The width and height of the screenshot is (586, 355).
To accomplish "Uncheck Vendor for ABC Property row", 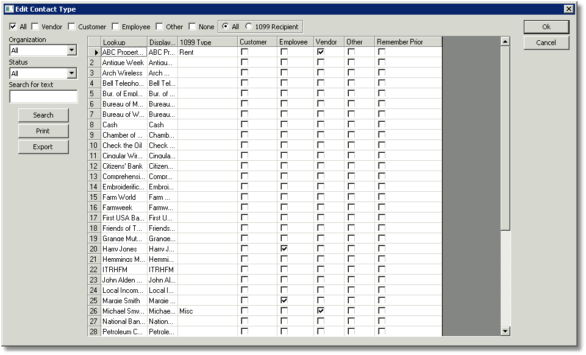I will (321, 52).
